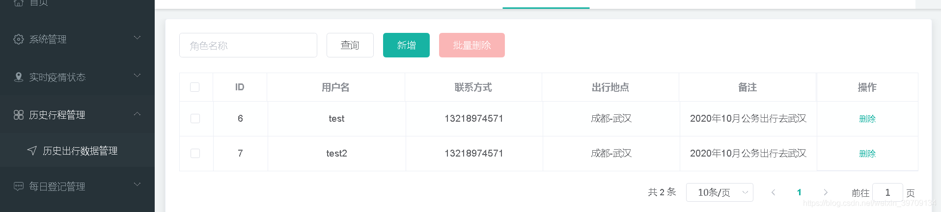Click the green 新增 button
This screenshot has width=941, height=212.
tap(406, 45)
